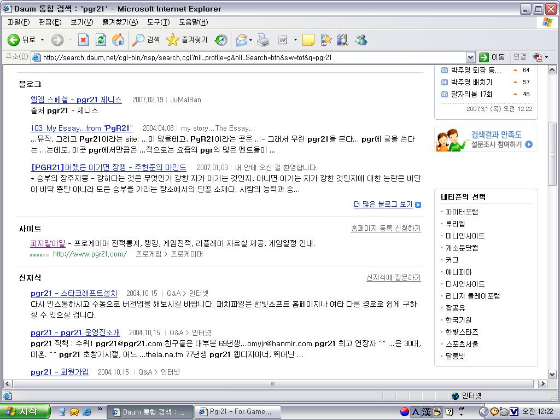
Task: Show hidden tray icons with the arrow
Action: (x=483, y=412)
